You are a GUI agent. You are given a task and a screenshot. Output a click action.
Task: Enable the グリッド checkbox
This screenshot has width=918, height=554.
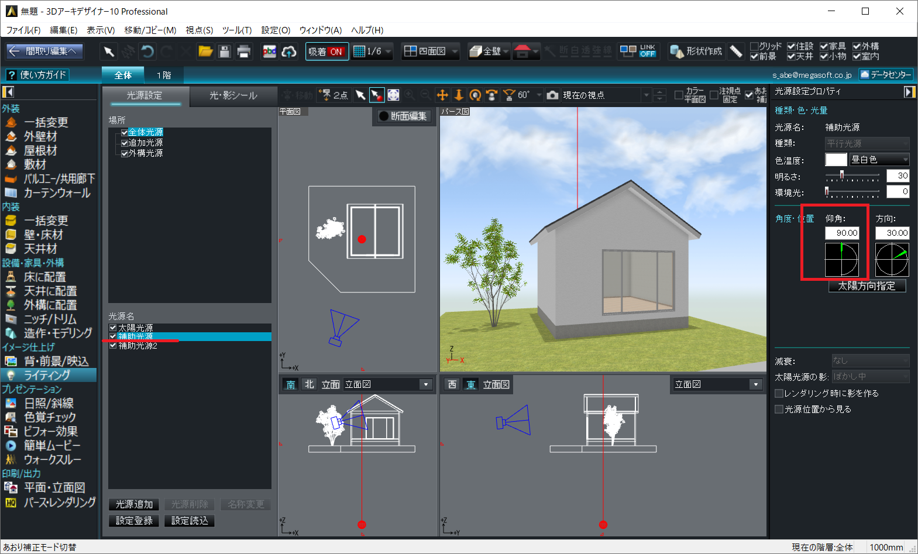[x=754, y=46]
